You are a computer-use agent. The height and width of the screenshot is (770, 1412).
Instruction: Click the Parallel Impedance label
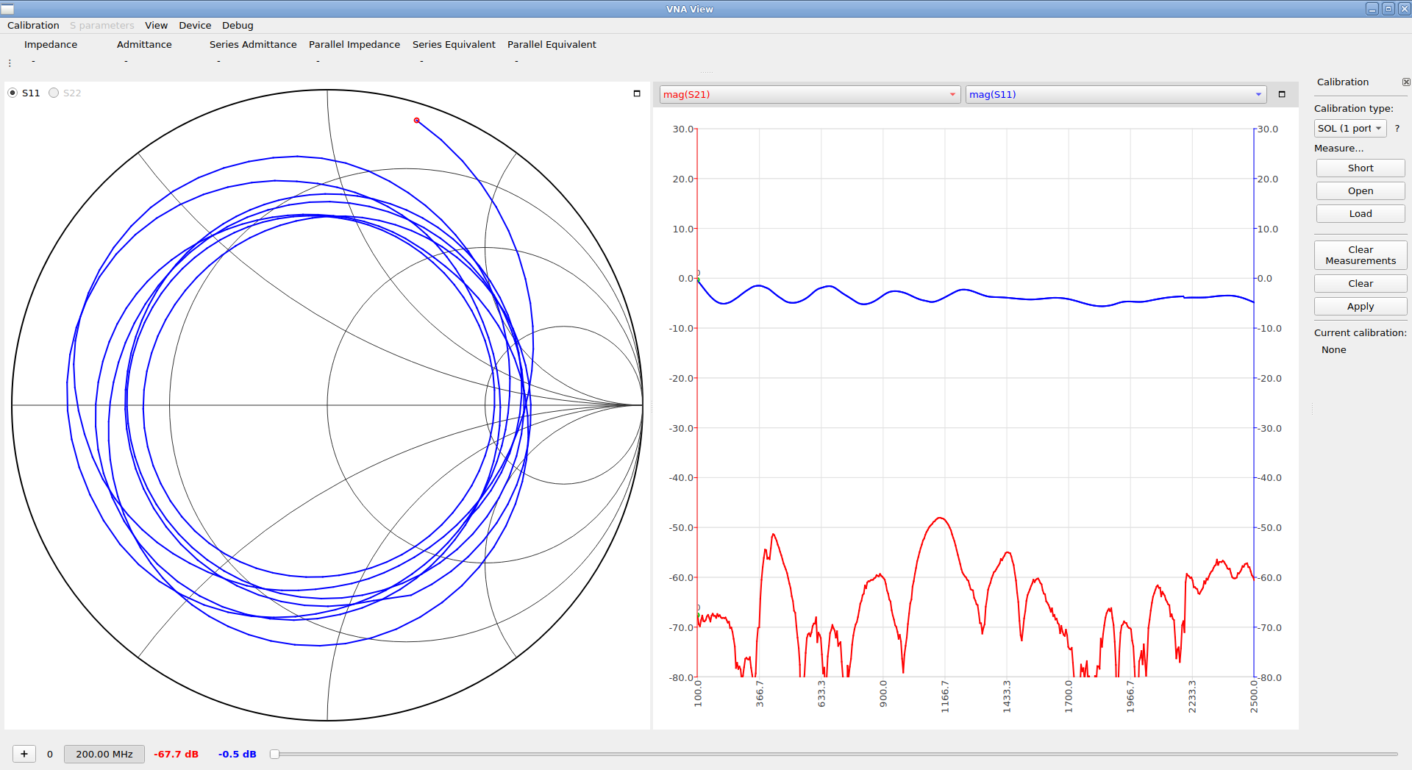354,44
